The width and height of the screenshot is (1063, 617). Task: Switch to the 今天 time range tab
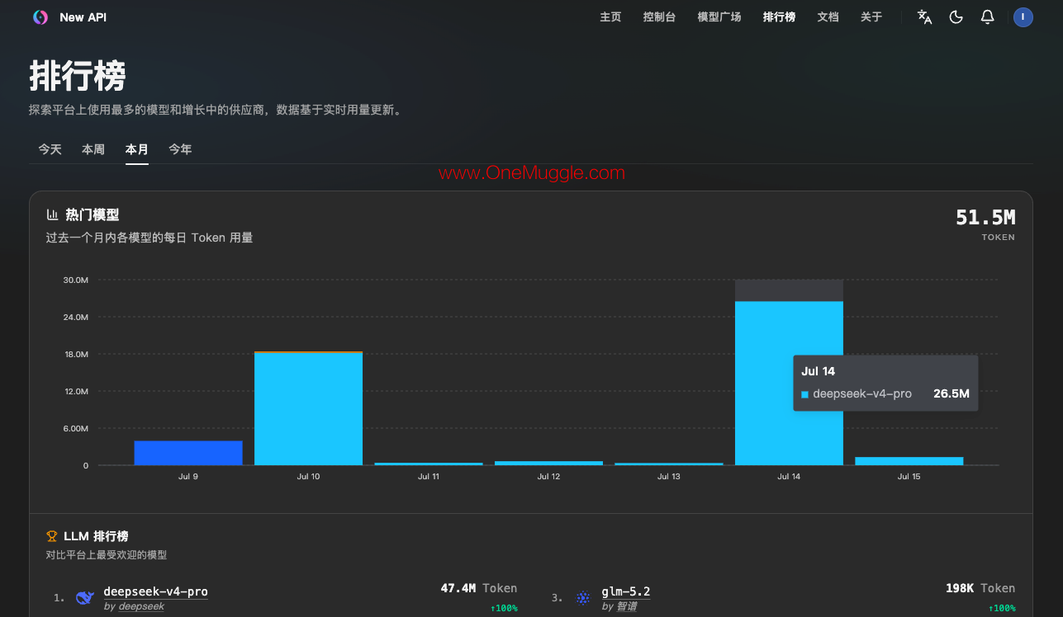(50, 149)
